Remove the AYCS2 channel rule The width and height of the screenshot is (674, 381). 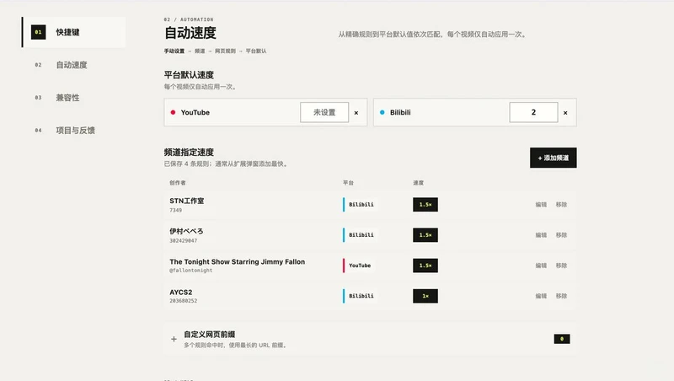click(561, 296)
